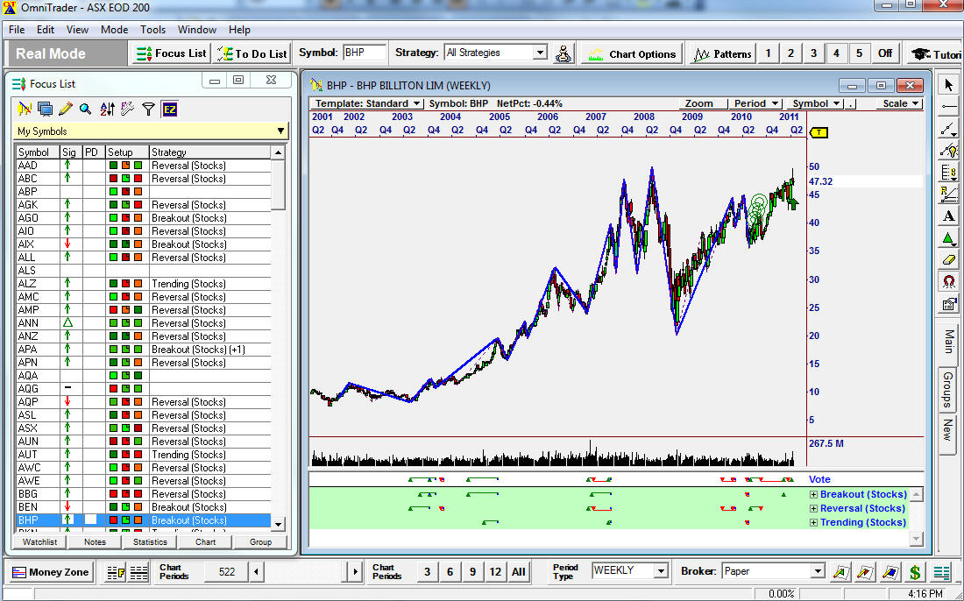Open Chart Options

[632, 54]
